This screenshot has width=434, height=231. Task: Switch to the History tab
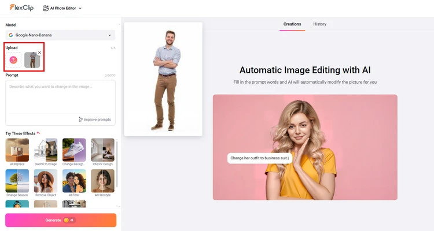[x=319, y=24]
